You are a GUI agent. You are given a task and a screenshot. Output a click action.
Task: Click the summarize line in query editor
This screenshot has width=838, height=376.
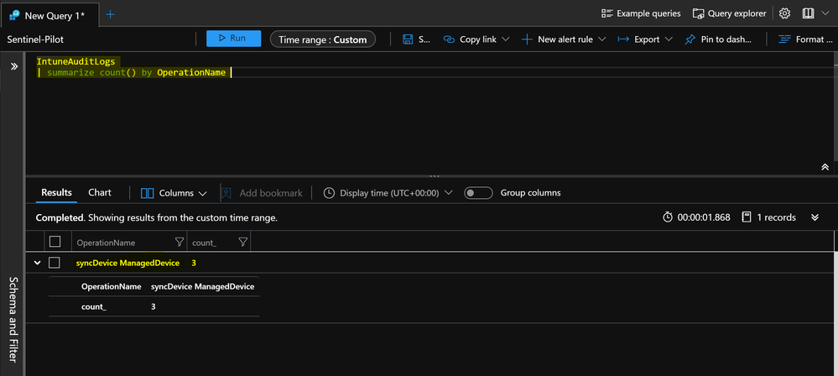(131, 72)
